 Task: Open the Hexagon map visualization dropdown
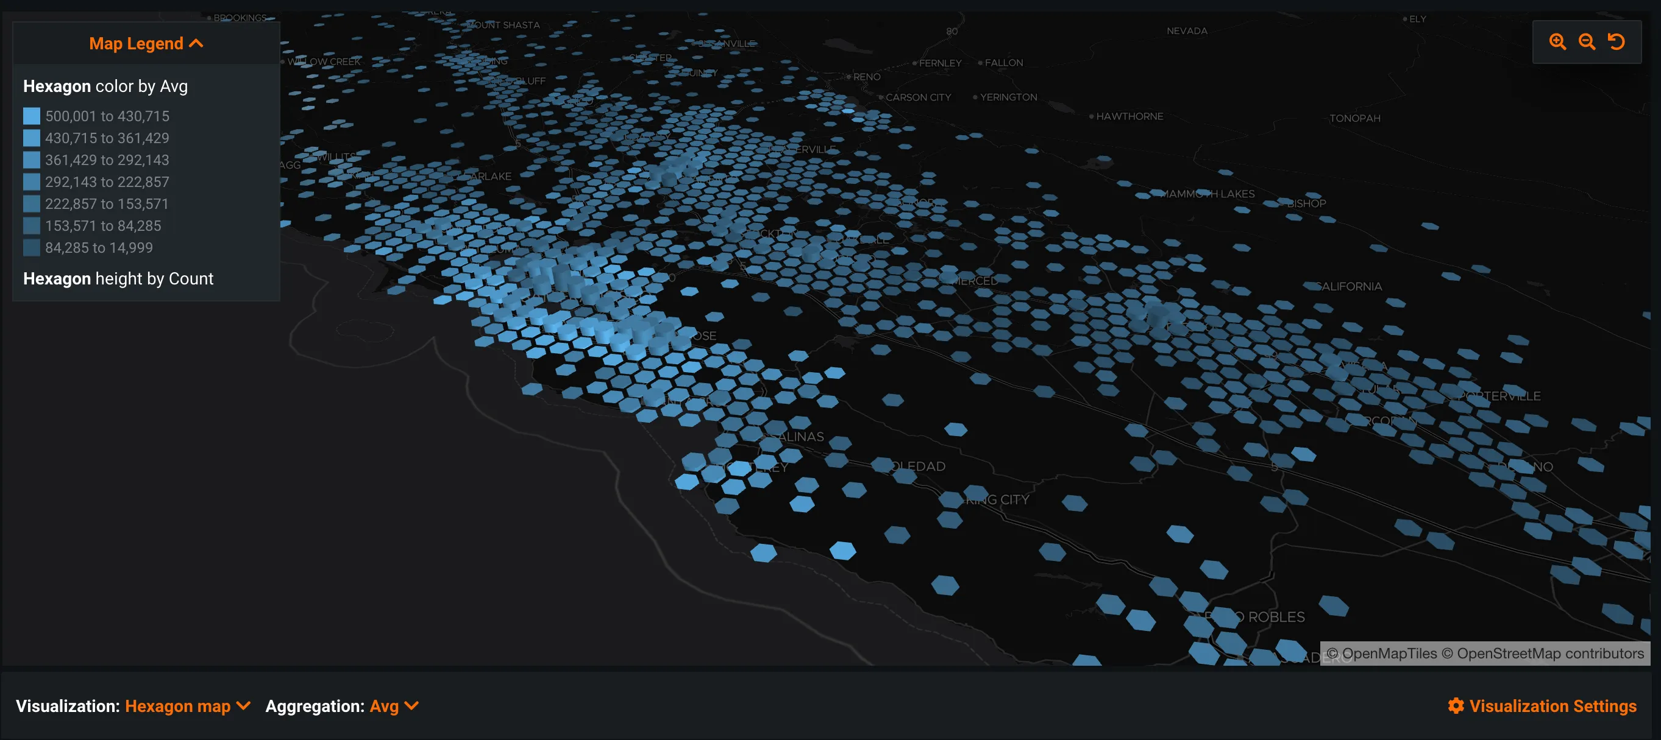click(188, 706)
